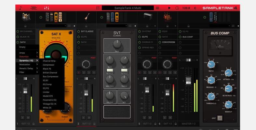Click the GRIT button on Bus Comp
The width and height of the screenshot is (256, 130).
(220, 118)
